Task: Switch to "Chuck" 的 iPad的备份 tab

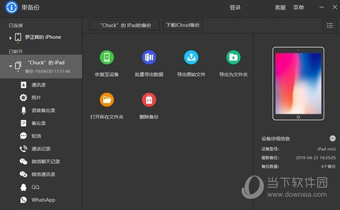Action: click(125, 25)
